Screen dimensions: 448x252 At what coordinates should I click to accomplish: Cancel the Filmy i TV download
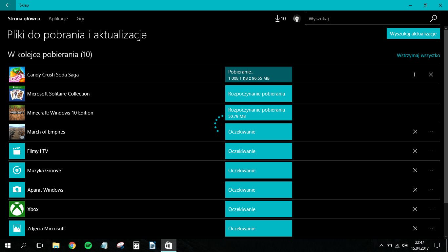[x=415, y=151]
